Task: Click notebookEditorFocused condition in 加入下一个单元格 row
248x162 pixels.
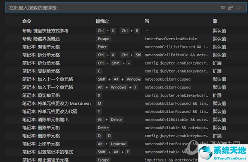Action: click(x=167, y=87)
